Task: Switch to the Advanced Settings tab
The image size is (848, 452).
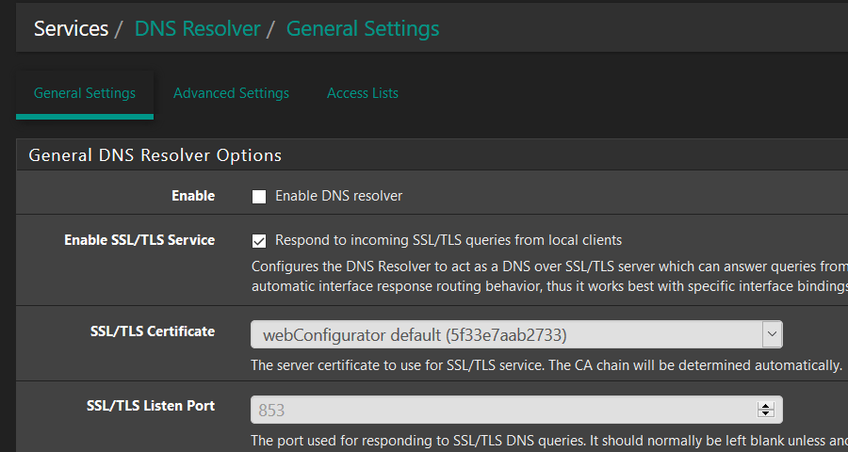Action: point(231,93)
